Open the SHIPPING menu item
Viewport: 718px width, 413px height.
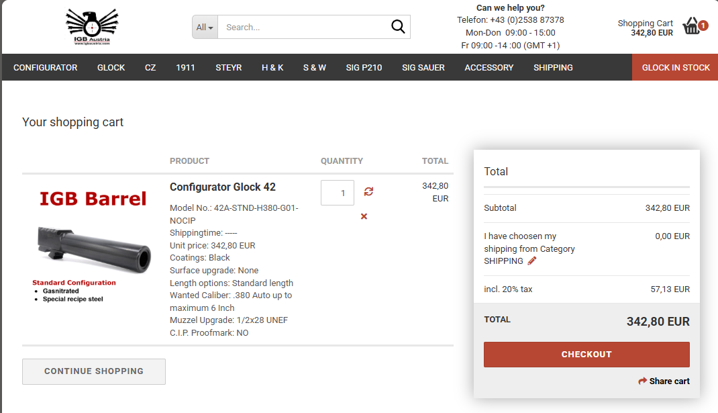click(553, 67)
